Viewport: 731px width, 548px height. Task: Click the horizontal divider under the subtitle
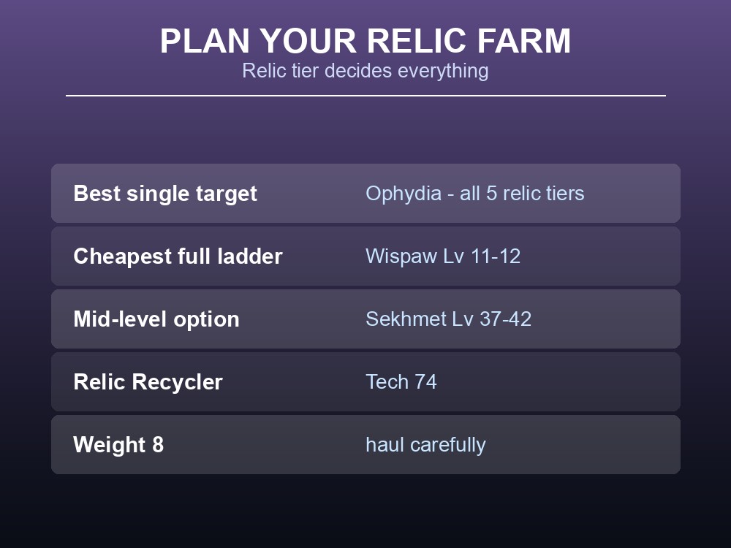(365, 96)
